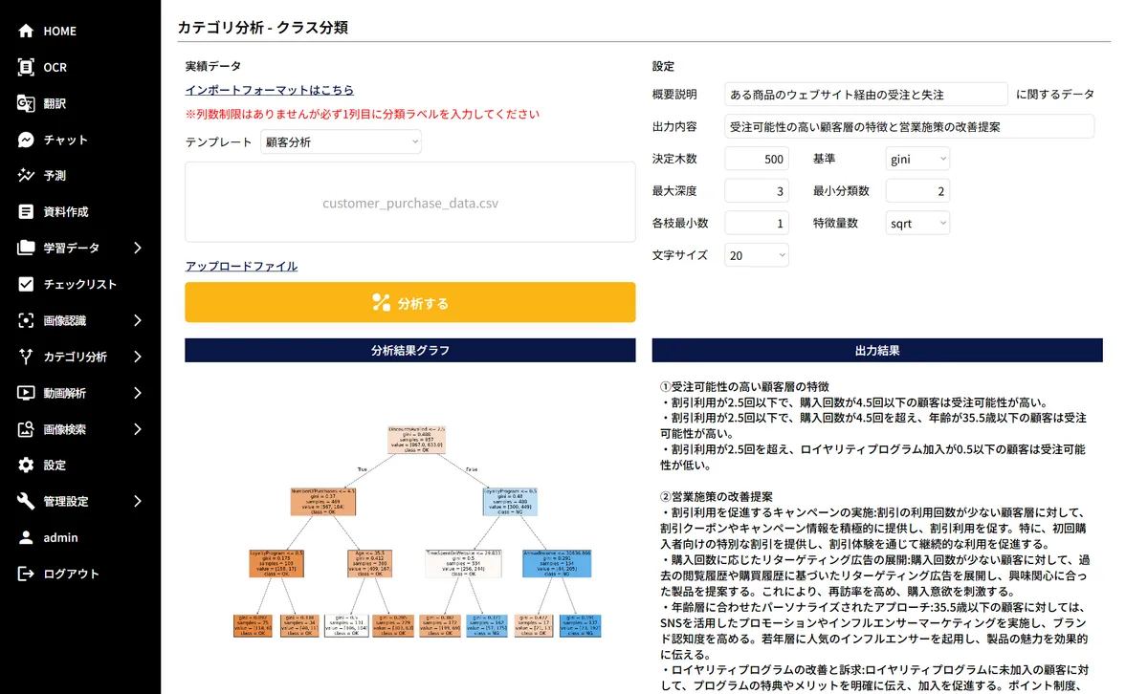1148x694 pixels.
Task: Click the 出力内容 input field
Action: click(x=909, y=126)
